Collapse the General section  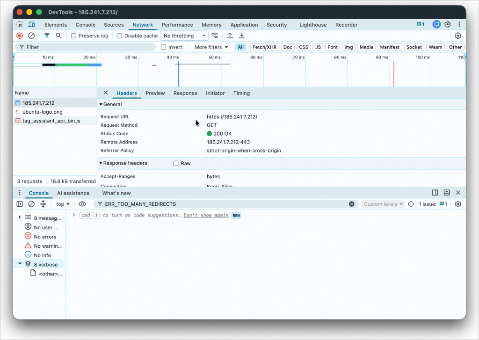pyautogui.click(x=101, y=104)
